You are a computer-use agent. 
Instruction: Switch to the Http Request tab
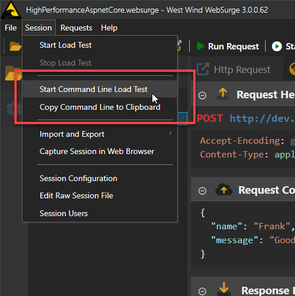click(x=237, y=70)
